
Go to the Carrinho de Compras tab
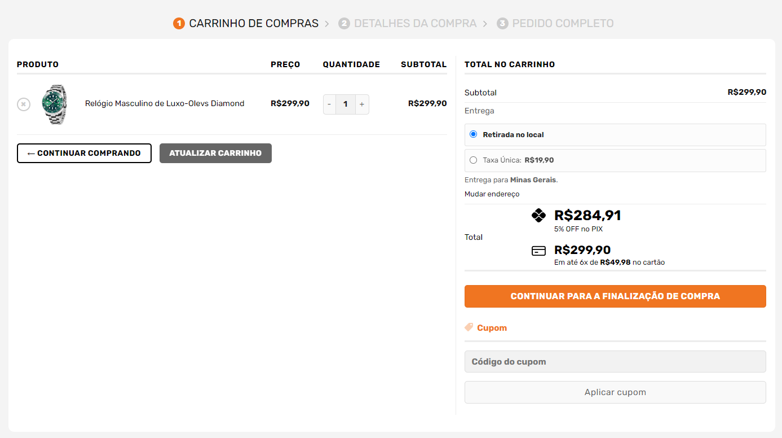point(254,23)
